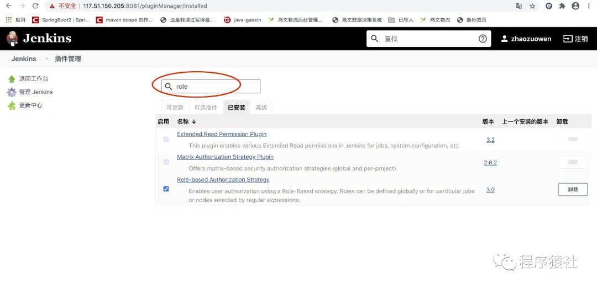597x288 pixels.
Task: Click Jenkins breadcrumb link
Action: click(24, 59)
